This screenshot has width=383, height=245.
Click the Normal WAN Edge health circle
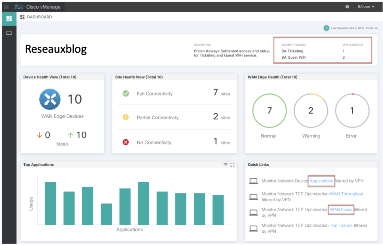click(269, 111)
